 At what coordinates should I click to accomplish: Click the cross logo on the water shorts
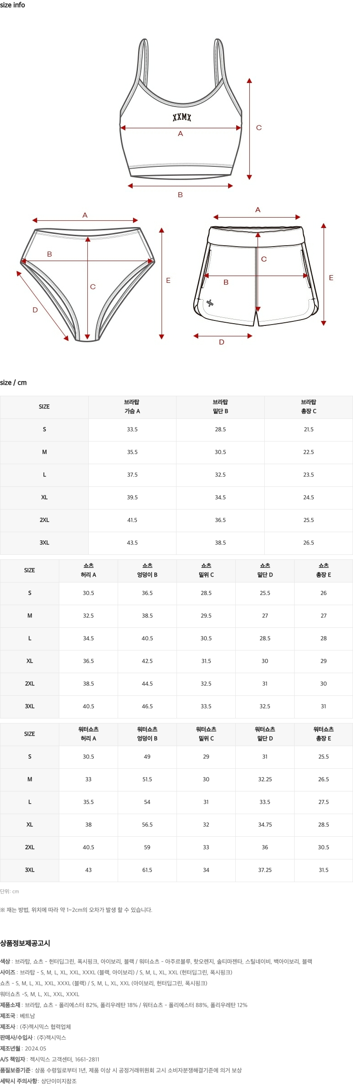210,303
